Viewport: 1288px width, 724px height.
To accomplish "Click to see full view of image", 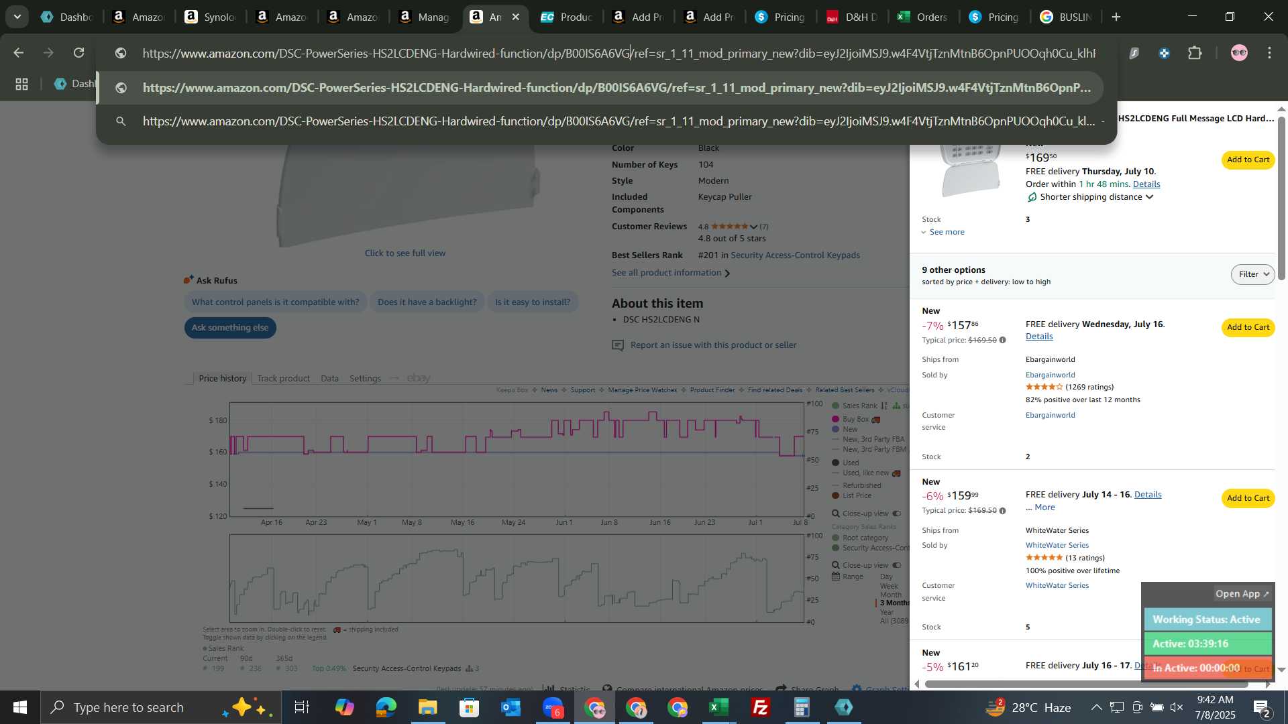I will tap(405, 253).
